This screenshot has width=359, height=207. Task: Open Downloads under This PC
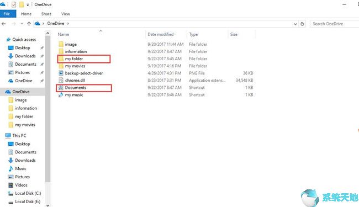pos(25,160)
